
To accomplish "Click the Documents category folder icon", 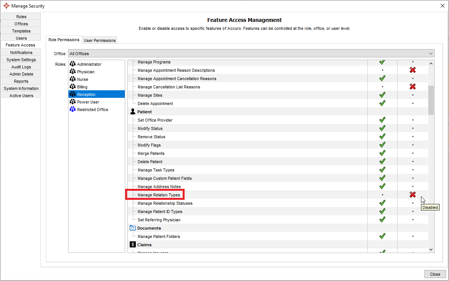I will (133, 228).
